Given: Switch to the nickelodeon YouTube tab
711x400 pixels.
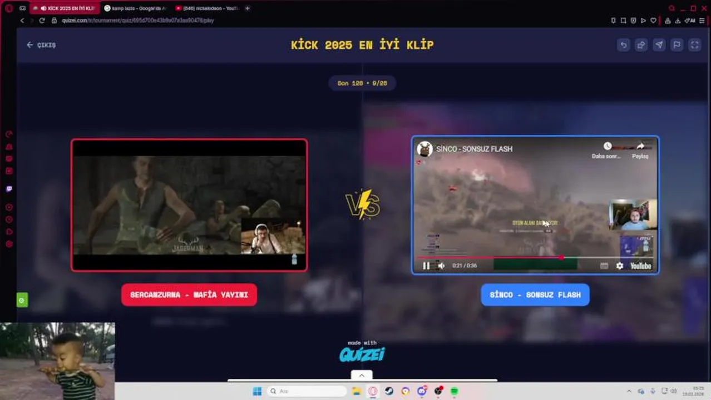Looking at the screenshot, I should (x=206, y=8).
